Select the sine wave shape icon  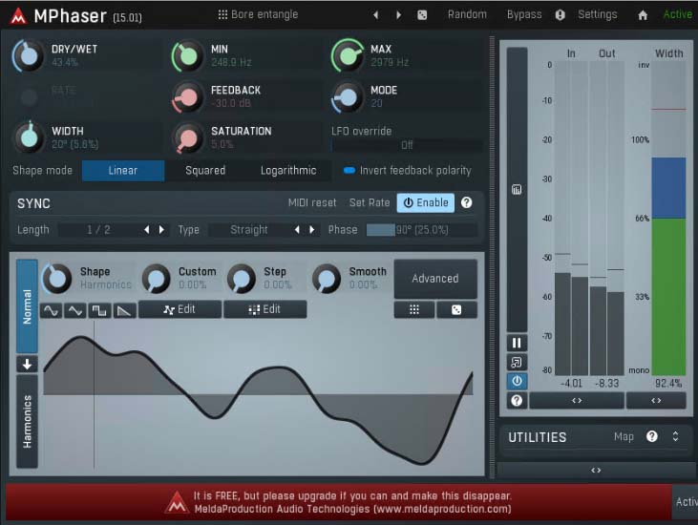point(51,310)
